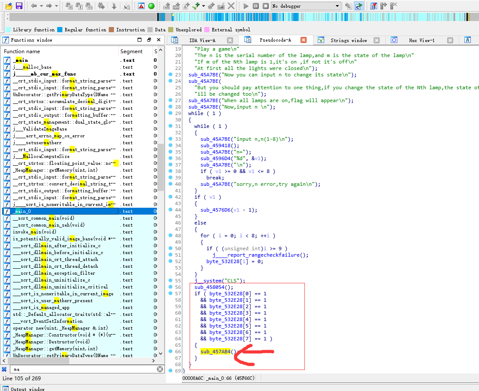This screenshot has height=391, width=479.
Task: Click the step-into C source icon
Action: pyautogui.click(x=348, y=6)
